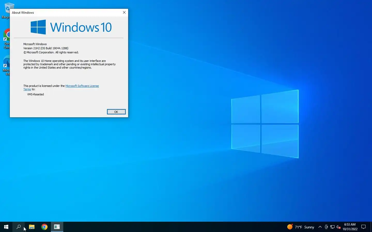372x232 pixels.
Task: Open the Action Center notifications icon
Action: [363, 227]
